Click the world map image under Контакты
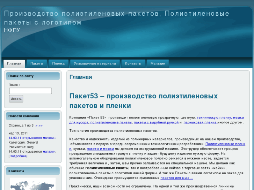 click(x=33, y=184)
